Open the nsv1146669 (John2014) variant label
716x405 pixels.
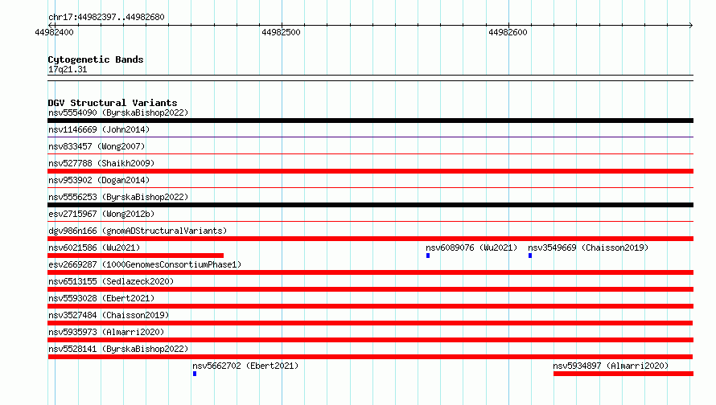coord(99,129)
